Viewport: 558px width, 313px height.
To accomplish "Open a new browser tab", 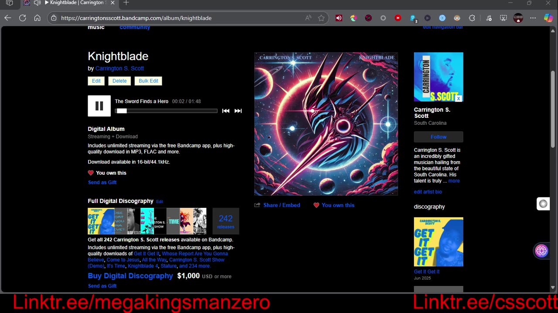I will tap(126, 3).
